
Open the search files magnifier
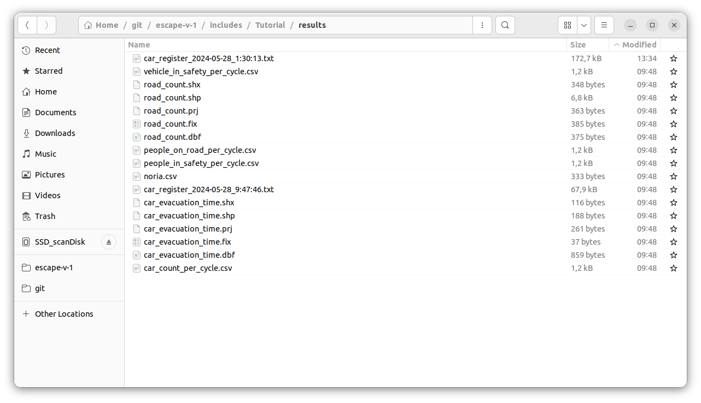[505, 25]
